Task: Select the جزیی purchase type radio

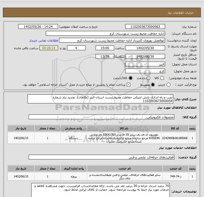Action: click(x=168, y=85)
